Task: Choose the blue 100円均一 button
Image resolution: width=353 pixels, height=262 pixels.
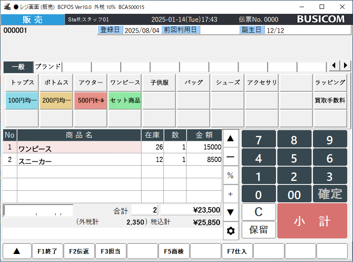Action: [22, 101]
